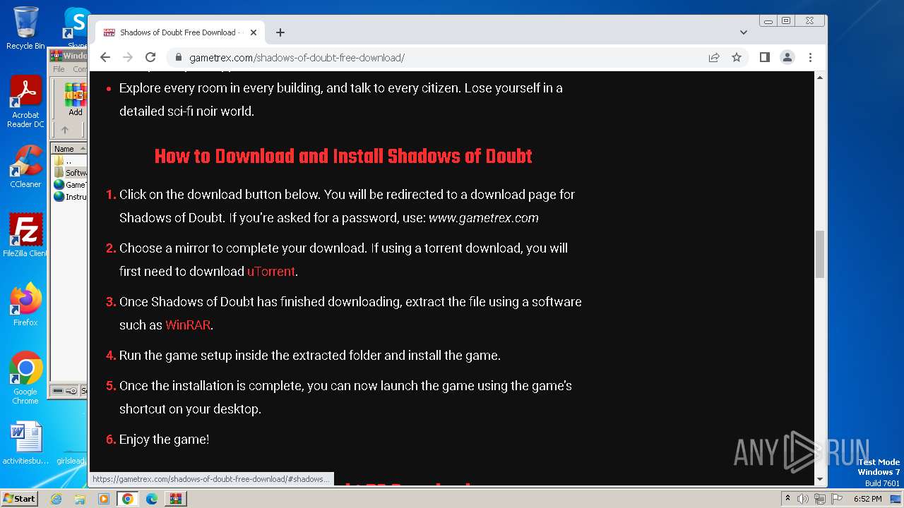Open the Skype desktop shortcut

click(76, 28)
